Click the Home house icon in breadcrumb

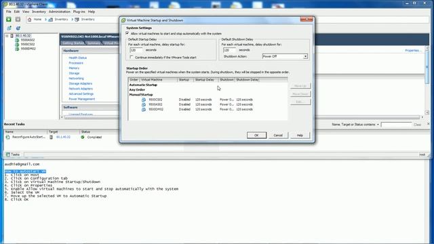29,20
